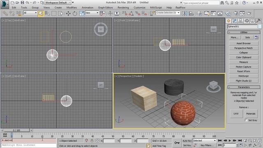Click the More... utilities button

click(x=235, y=37)
